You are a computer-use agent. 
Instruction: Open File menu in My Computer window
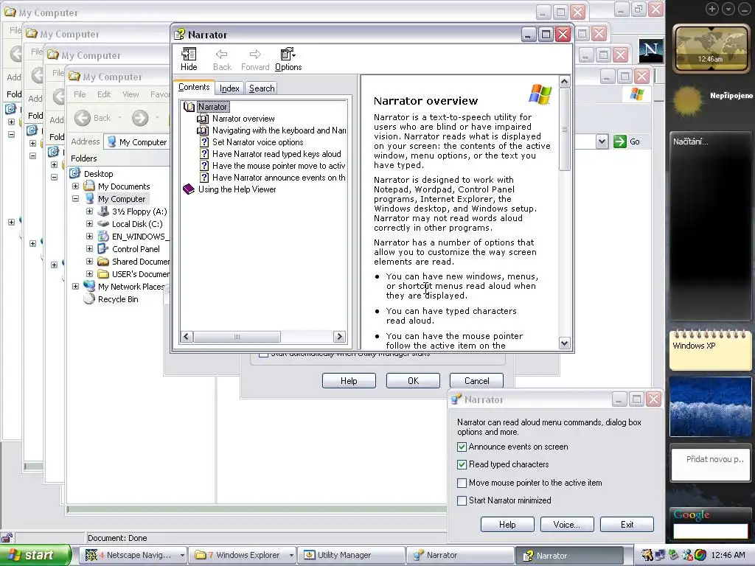(80, 94)
